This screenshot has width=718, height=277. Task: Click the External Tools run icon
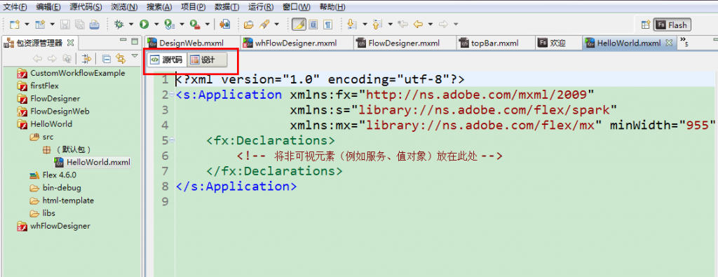click(x=196, y=25)
